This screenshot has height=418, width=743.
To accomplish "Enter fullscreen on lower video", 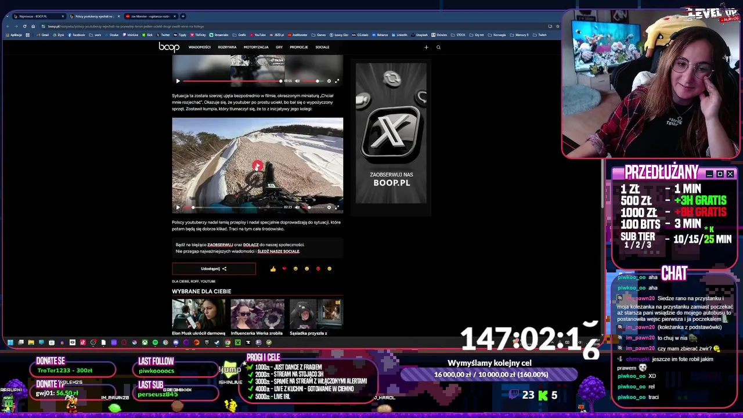I will click(337, 207).
